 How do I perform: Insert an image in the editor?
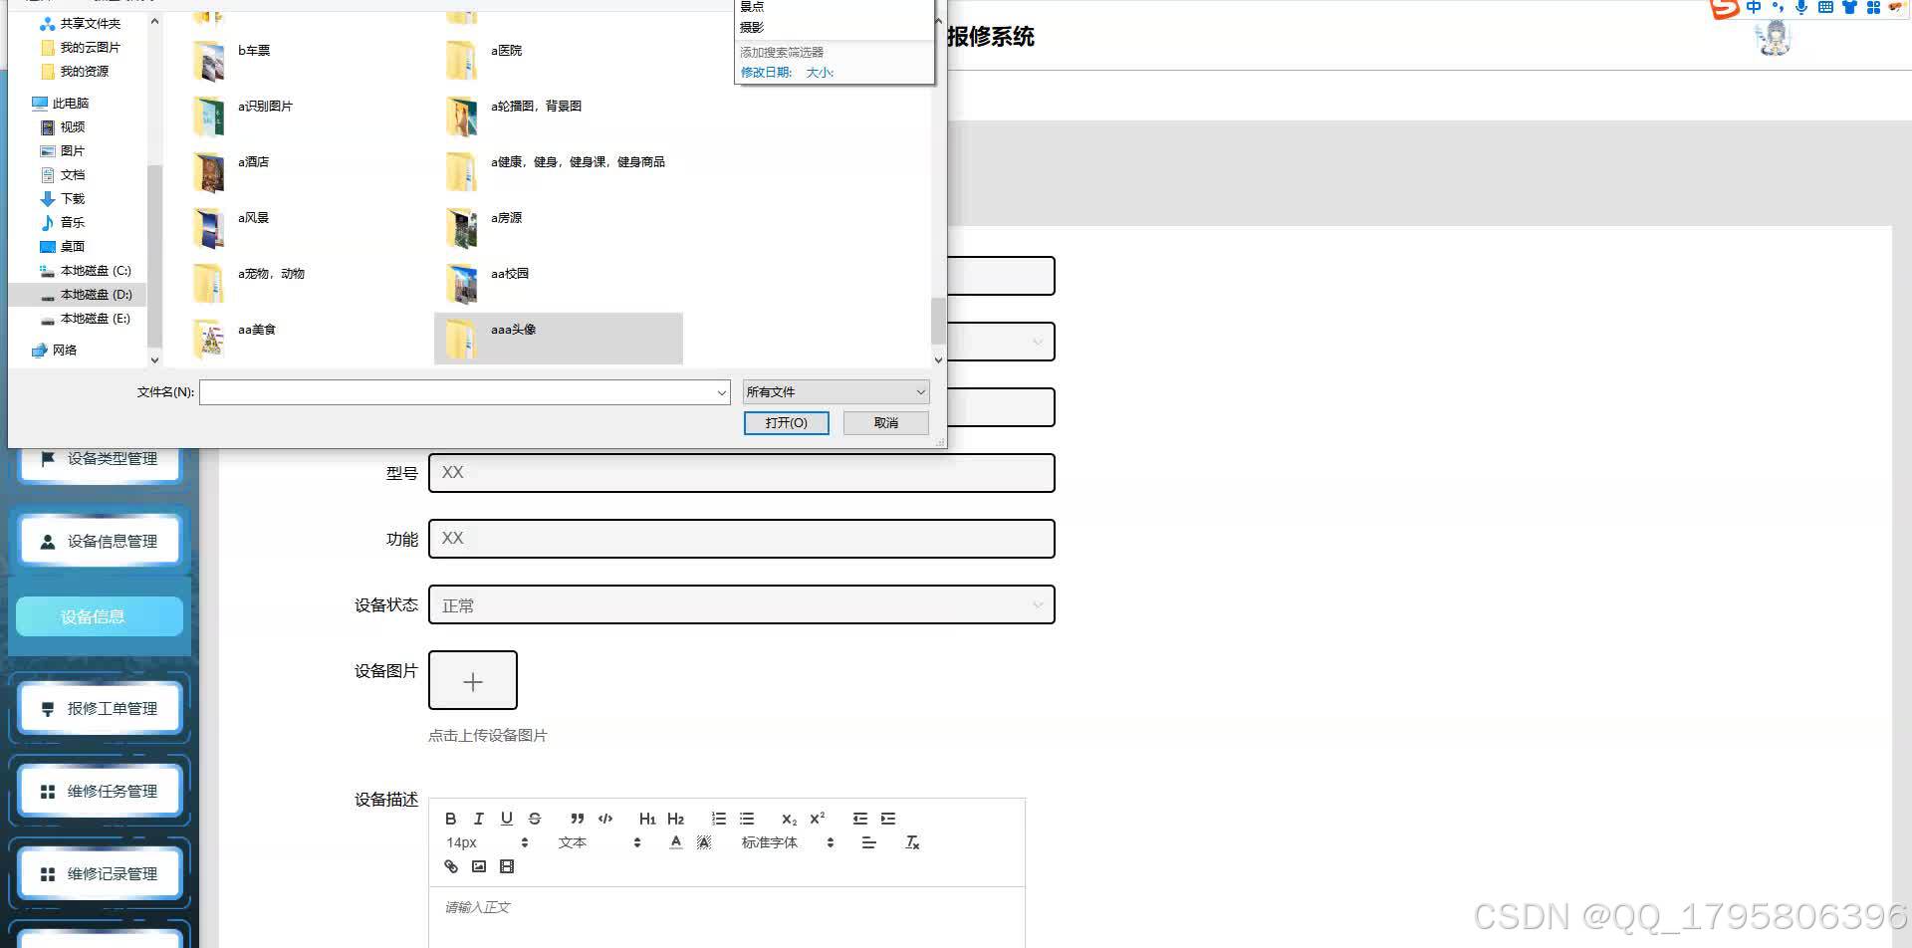tap(478, 866)
